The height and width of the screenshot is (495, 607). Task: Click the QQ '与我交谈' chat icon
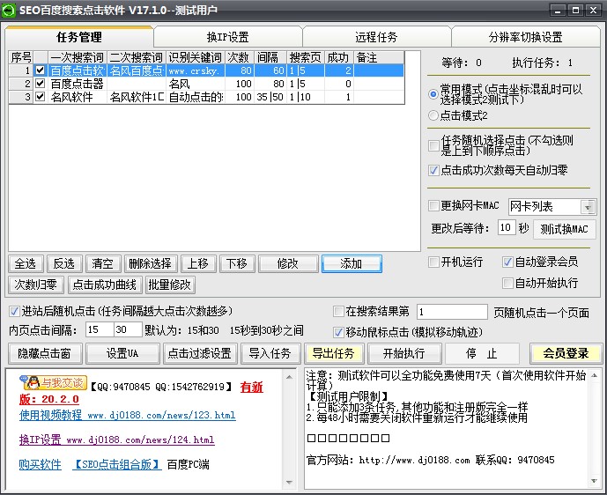(54, 382)
